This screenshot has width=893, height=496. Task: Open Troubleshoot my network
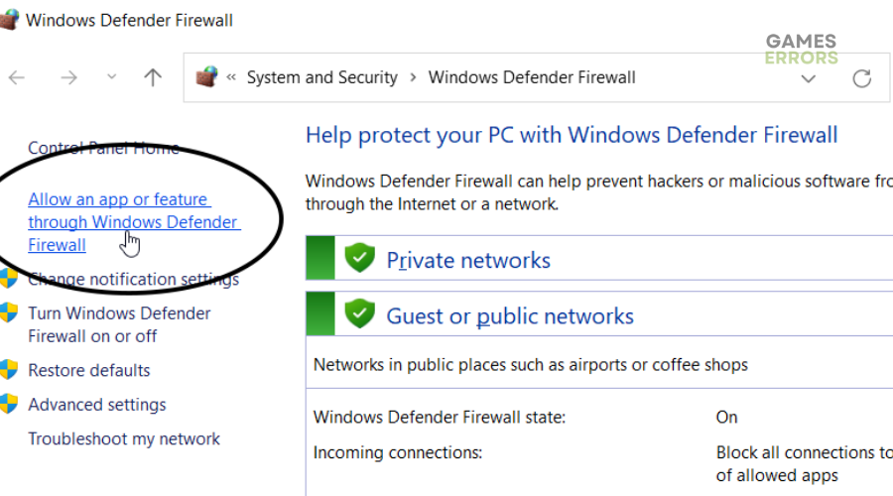124,438
